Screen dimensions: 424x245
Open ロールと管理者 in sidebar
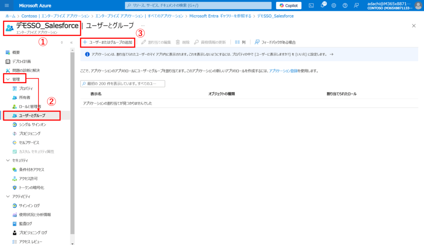pyautogui.click(x=30, y=107)
